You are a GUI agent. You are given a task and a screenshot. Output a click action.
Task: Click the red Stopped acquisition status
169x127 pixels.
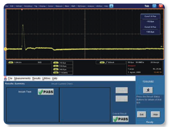point(132,66)
